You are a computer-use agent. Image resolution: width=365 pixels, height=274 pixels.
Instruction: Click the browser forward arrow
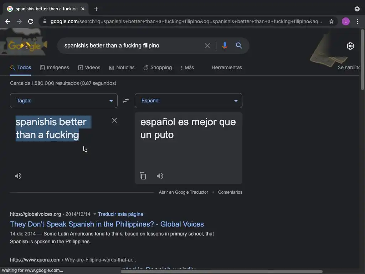19,21
